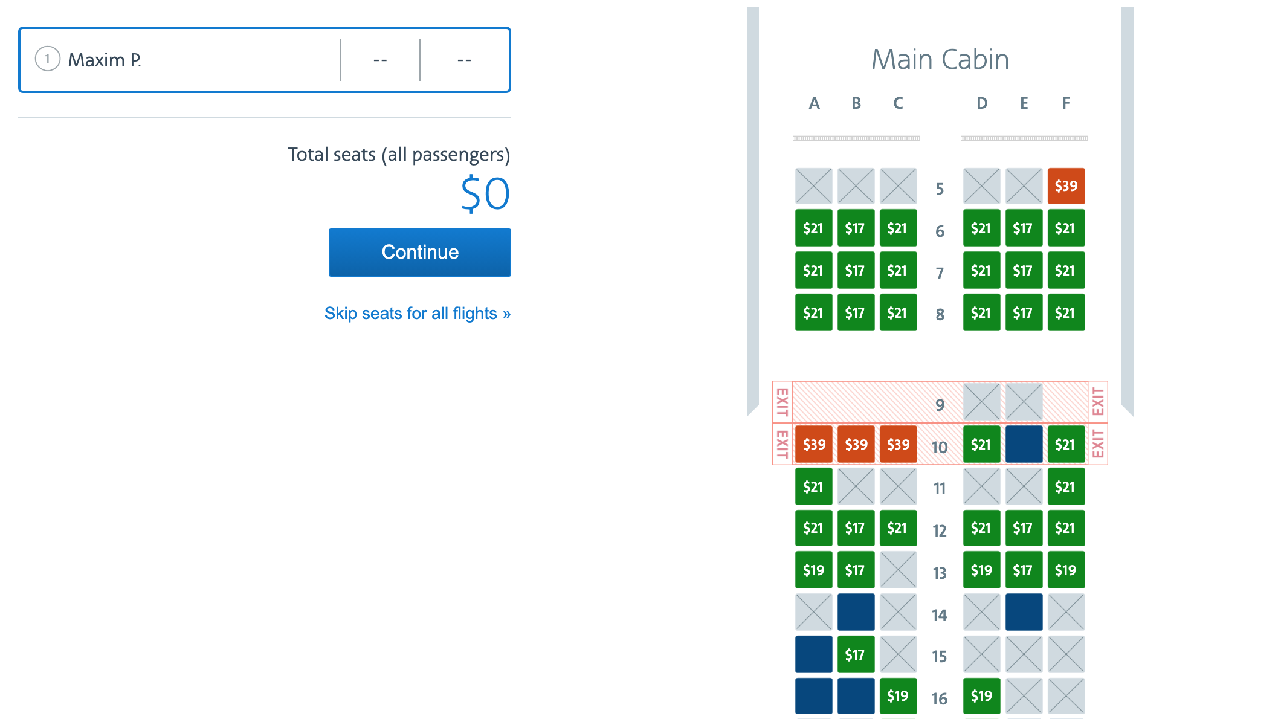
Task: Choose seat 13A priced $19
Action: (x=813, y=570)
